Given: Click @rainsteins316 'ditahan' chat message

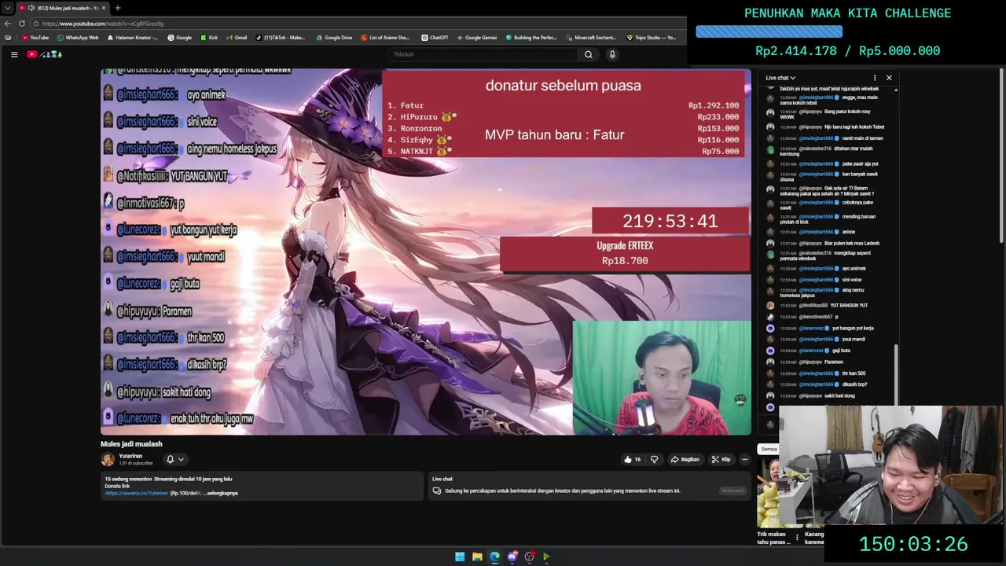Looking at the screenshot, I should click(x=827, y=151).
